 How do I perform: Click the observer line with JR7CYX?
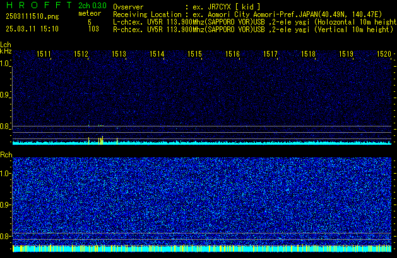(187, 7)
